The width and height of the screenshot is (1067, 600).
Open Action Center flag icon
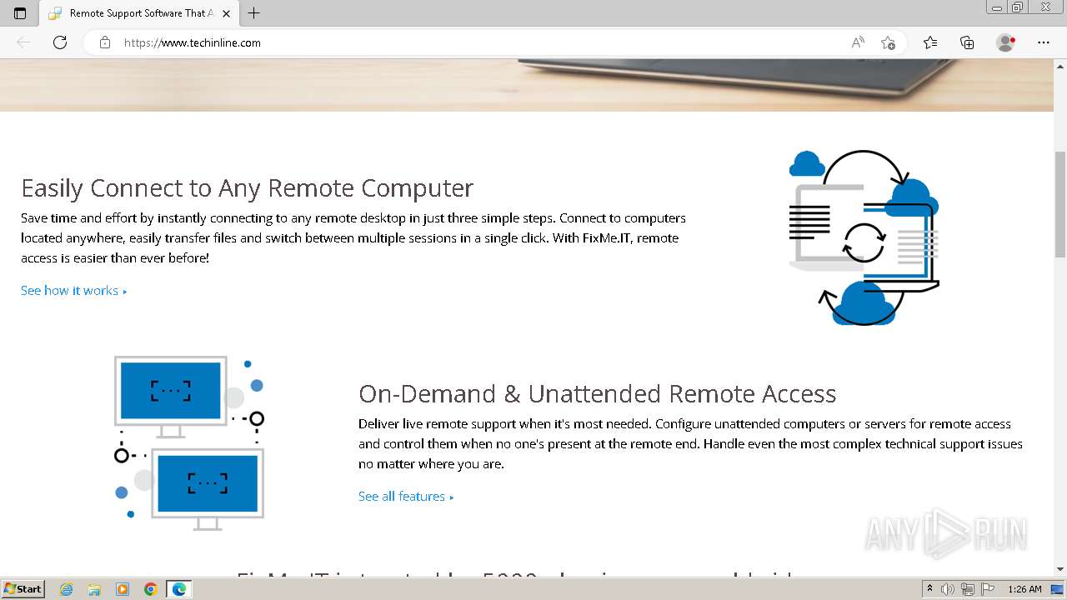[987, 589]
